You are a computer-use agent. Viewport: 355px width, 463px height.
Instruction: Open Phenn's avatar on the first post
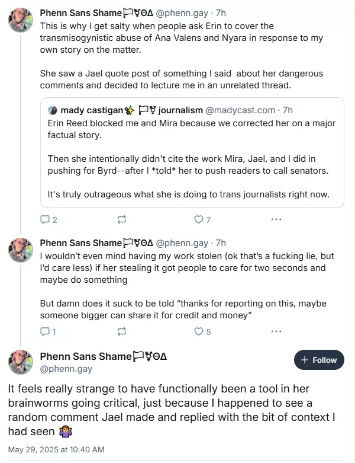coord(20,20)
